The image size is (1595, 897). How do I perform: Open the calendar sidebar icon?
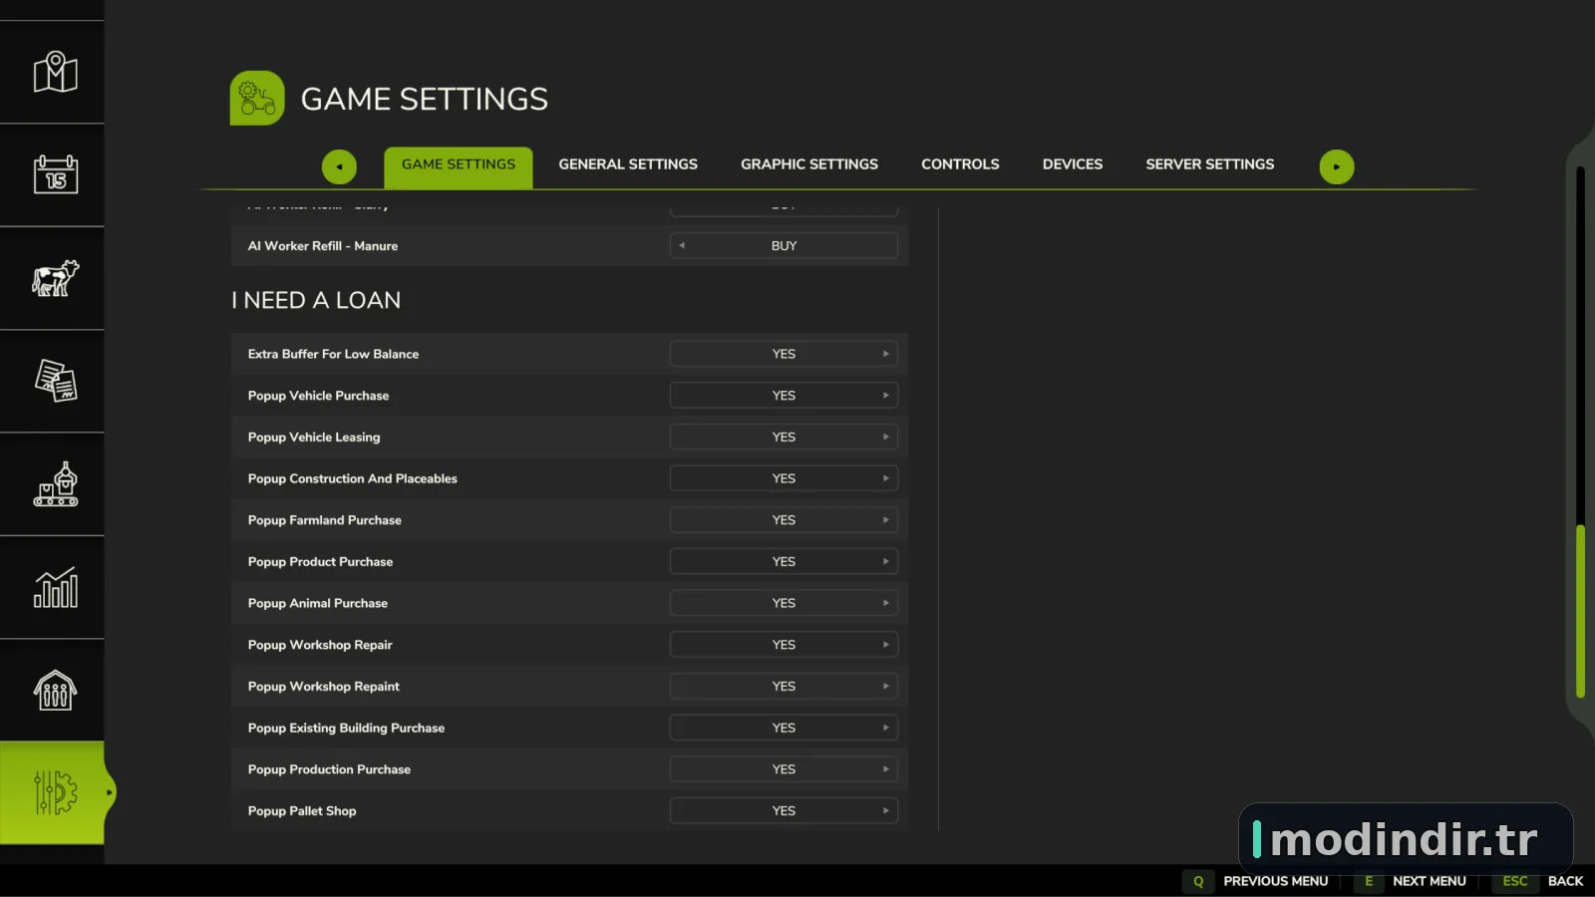click(55, 174)
